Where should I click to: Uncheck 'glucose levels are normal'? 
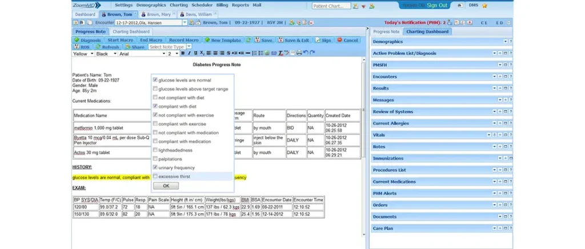(x=155, y=80)
